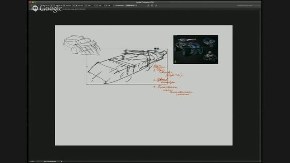Click the rotation angle field

91,5
